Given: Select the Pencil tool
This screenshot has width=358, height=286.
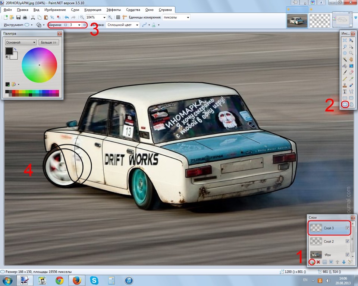Looking at the screenshot, I should (x=345, y=79).
